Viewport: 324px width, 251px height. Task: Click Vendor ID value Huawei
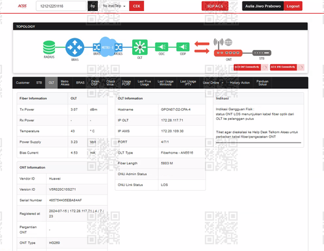[54, 179]
